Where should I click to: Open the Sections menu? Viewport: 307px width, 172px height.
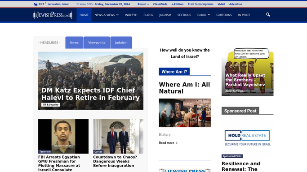(x=184, y=15)
